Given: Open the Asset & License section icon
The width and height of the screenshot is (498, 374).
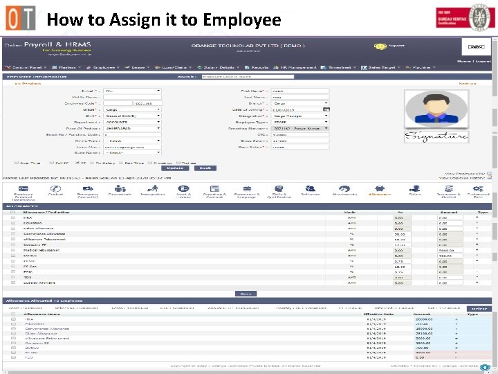Looking at the screenshot, I should click(183, 188).
